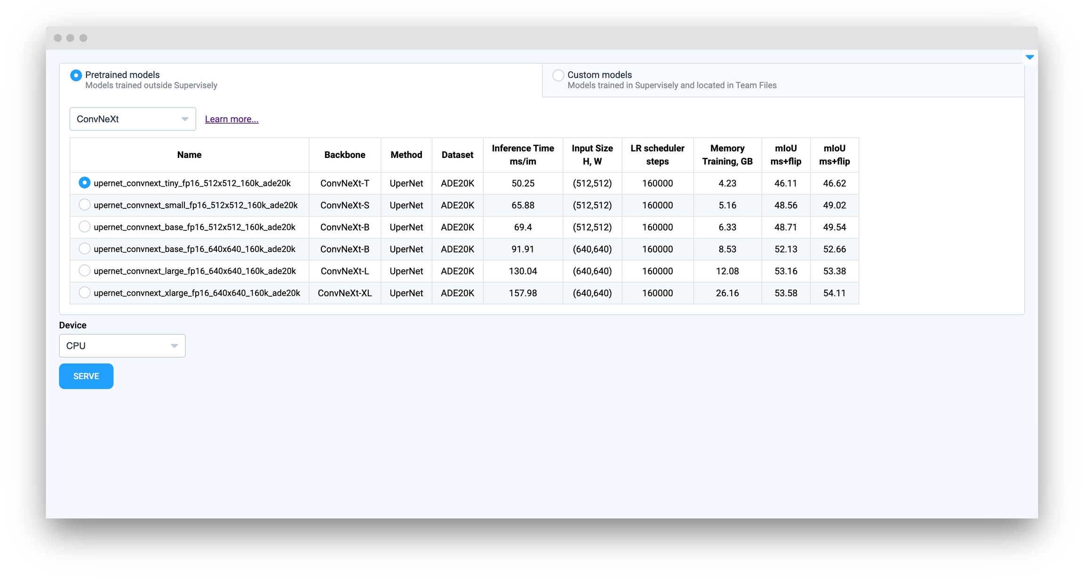Click the memory value 8.53

[x=727, y=249]
